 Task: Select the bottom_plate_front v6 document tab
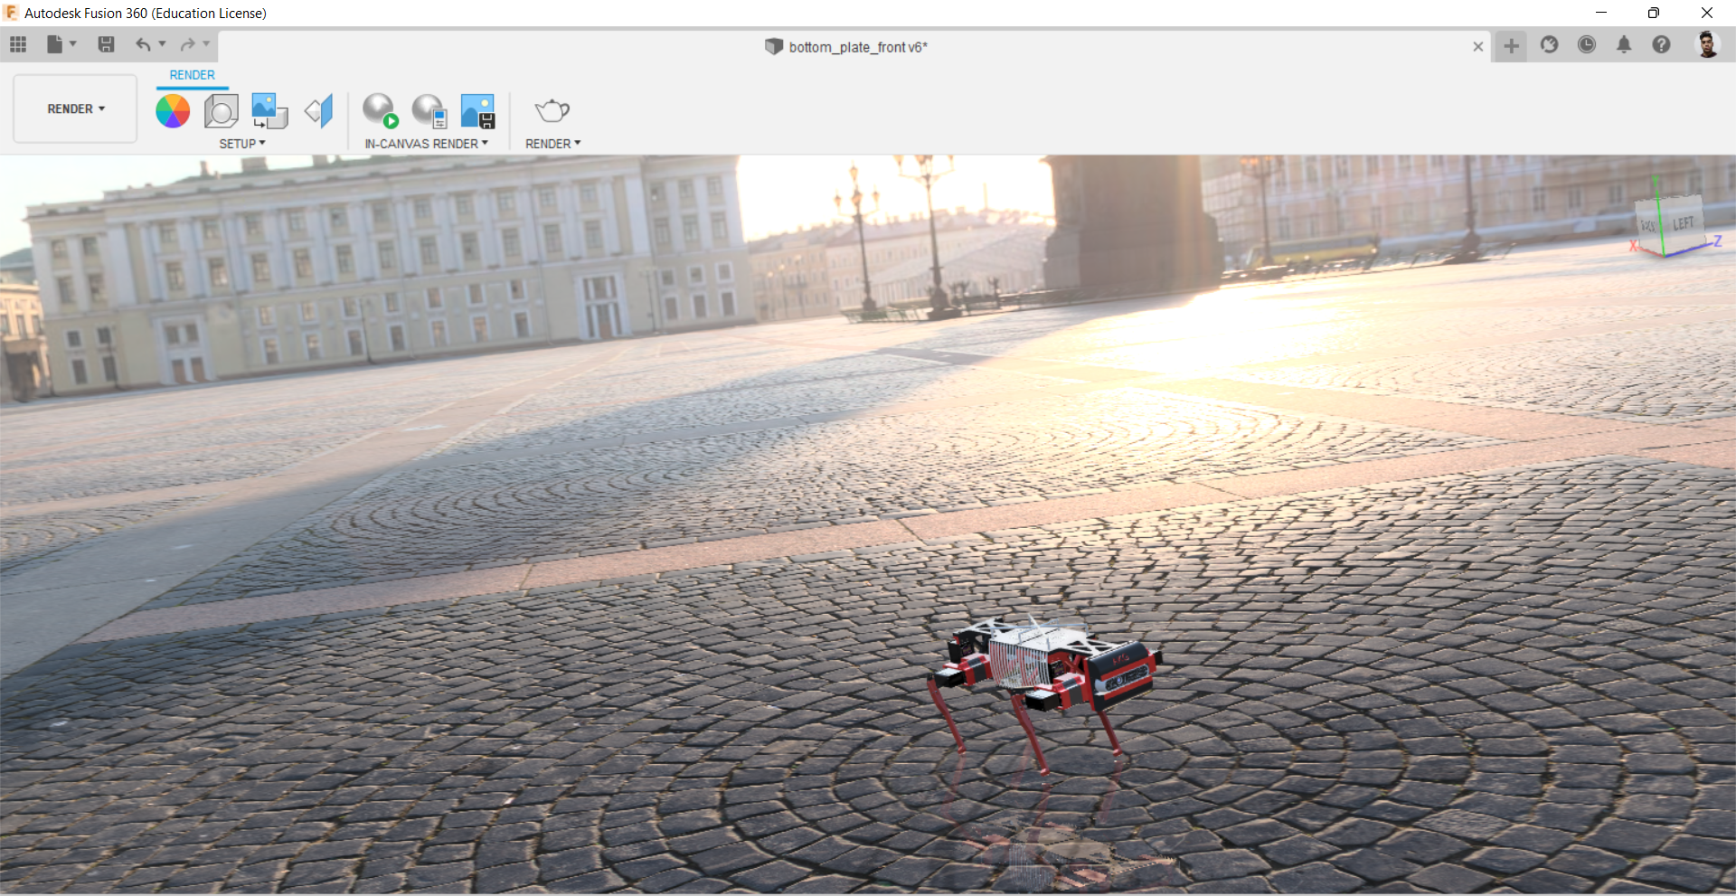tap(845, 47)
